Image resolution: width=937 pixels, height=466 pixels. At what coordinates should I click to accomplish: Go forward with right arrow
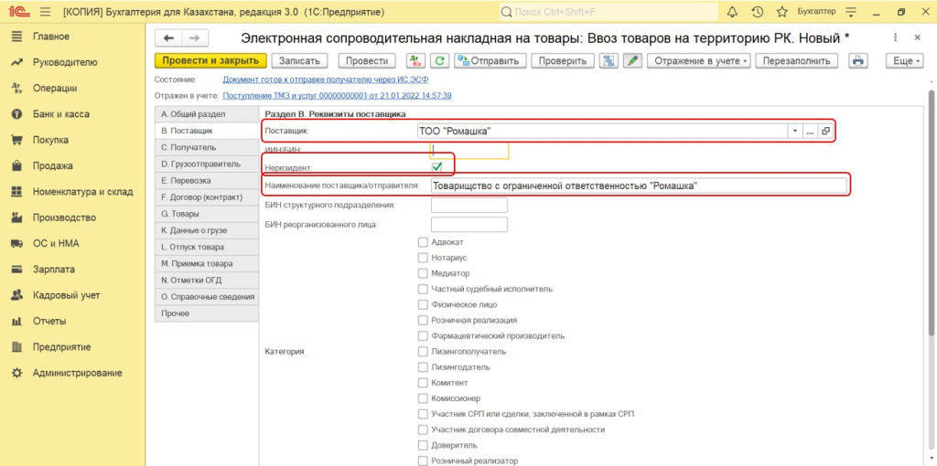pyautogui.click(x=193, y=38)
